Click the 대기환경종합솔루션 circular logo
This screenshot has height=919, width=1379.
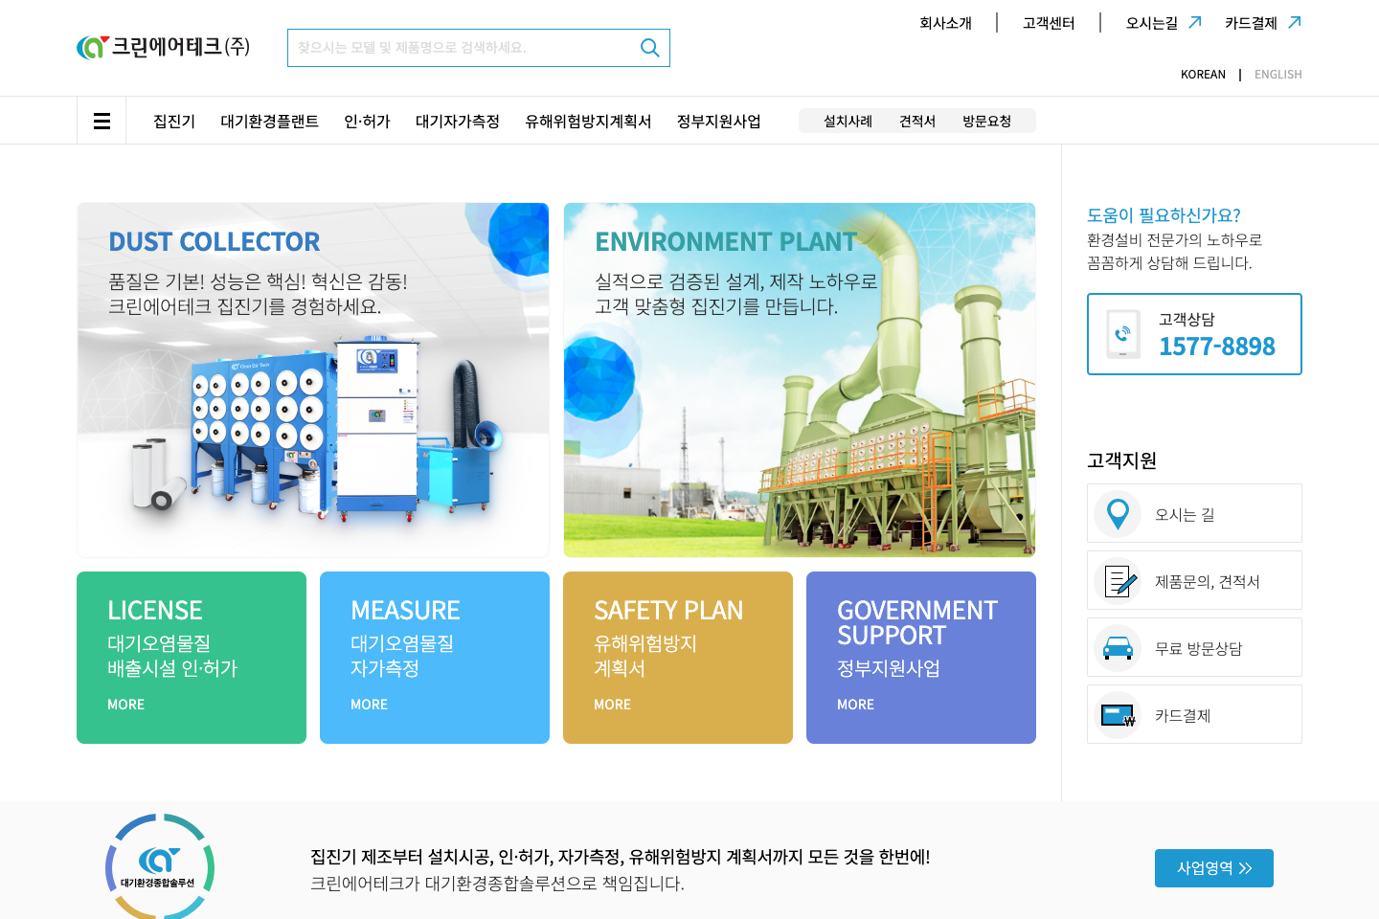point(160,866)
